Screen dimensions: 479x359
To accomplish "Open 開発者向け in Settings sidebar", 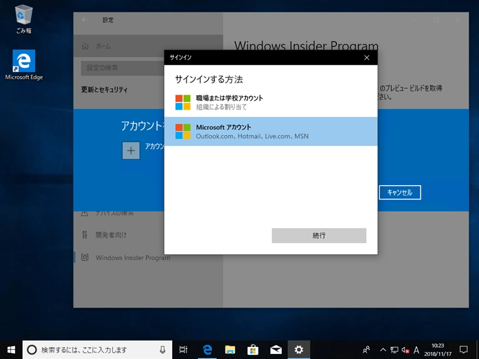I will pyautogui.click(x=111, y=235).
